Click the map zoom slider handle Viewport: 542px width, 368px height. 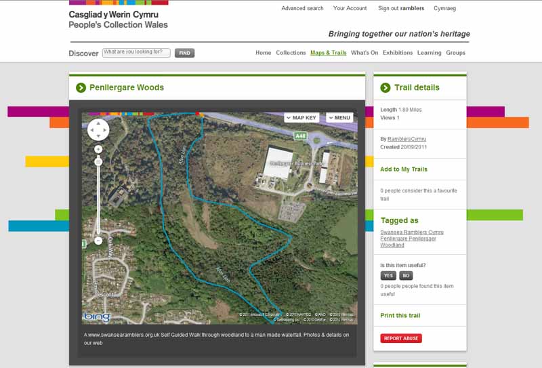point(98,161)
